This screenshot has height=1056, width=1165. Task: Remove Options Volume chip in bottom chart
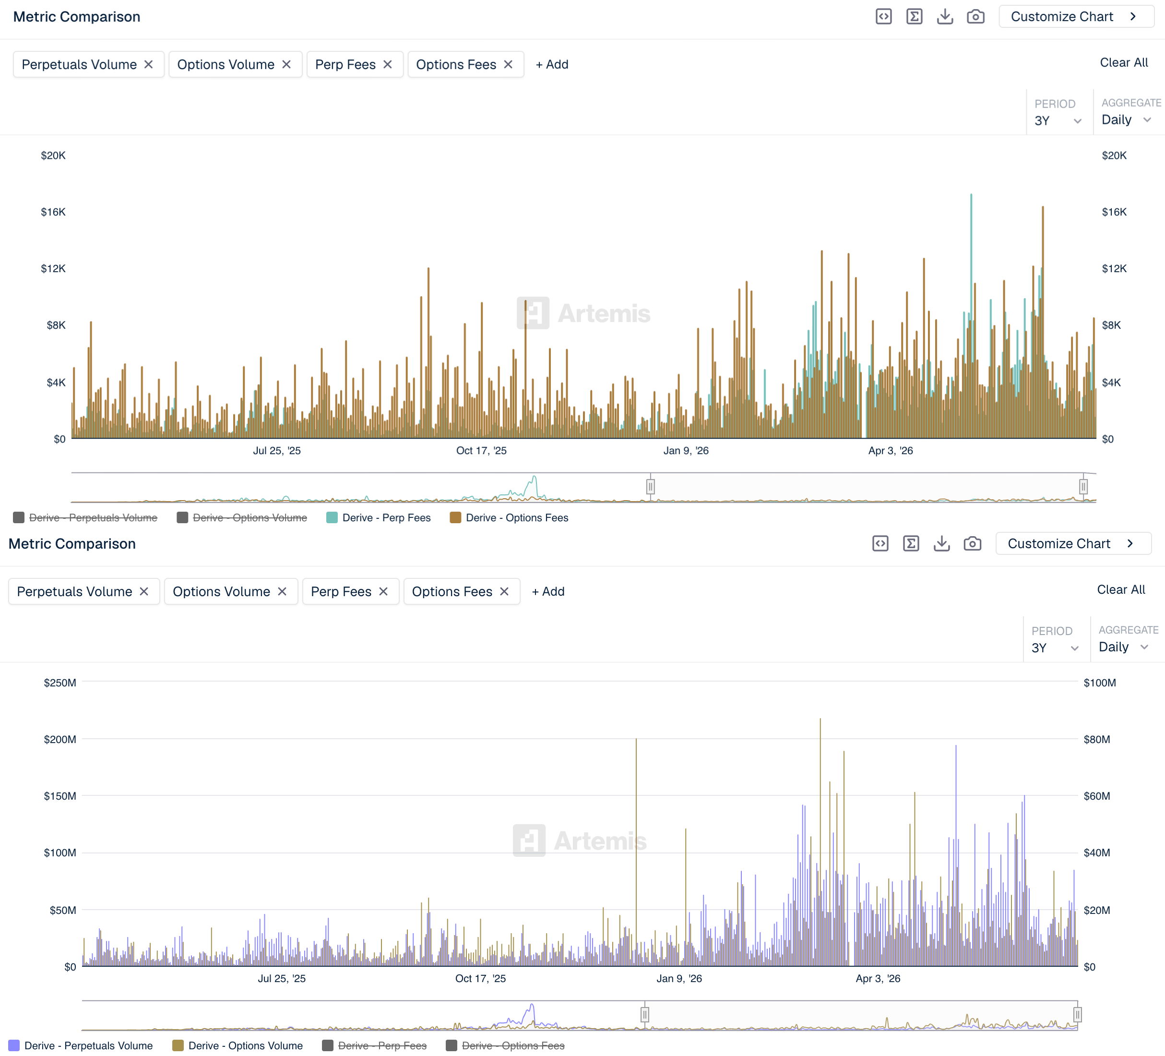282,591
